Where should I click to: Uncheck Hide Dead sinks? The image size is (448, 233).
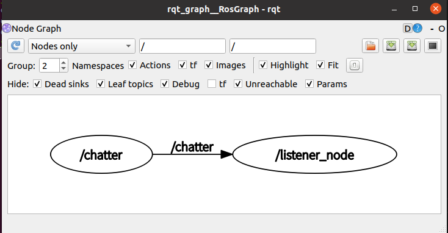point(37,84)
